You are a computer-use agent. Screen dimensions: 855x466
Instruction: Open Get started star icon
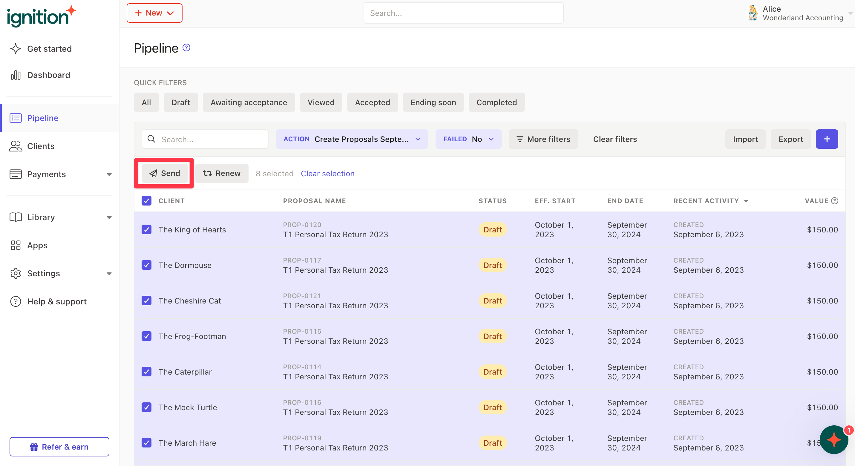16,48
